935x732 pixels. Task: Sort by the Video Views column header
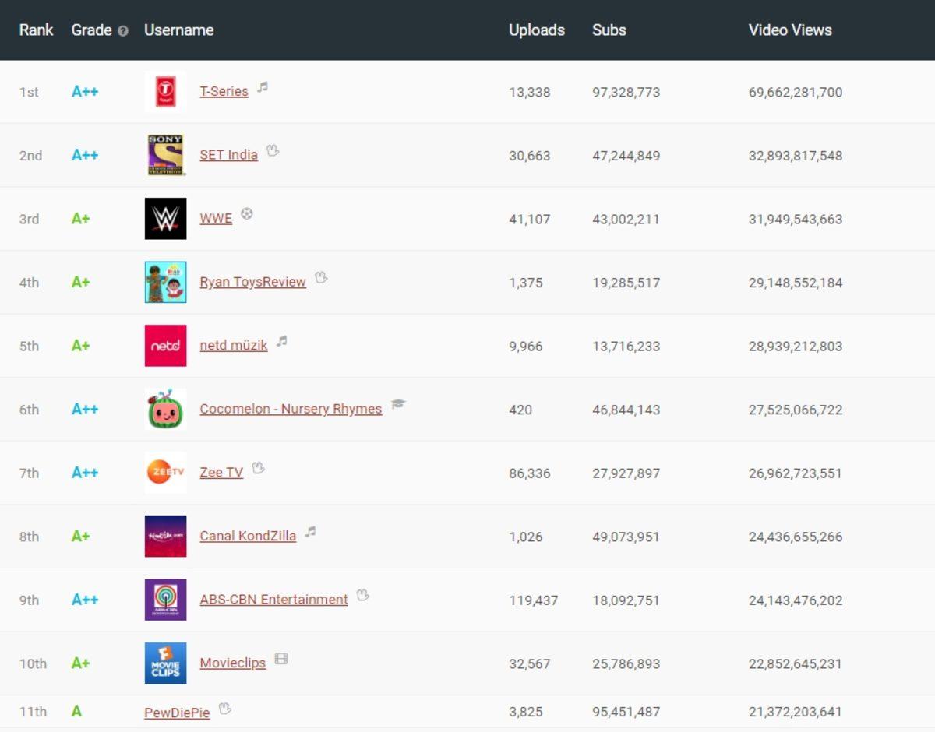(x=789, y=30)
